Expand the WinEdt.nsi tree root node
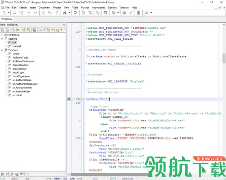Image resolution: width=226 pixels, height=180 pixels. tap(2, 35)
